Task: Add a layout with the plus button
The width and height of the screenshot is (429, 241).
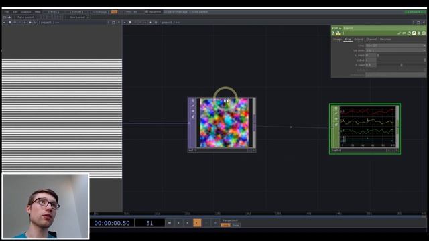Action: pyautogui.click(x=88, y=17)
